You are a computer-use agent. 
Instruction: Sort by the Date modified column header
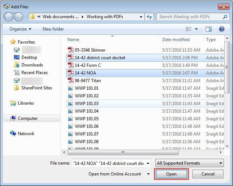176,40
